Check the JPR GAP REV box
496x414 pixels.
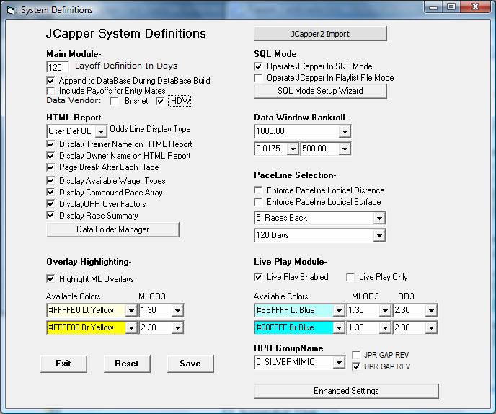(356, 355)
